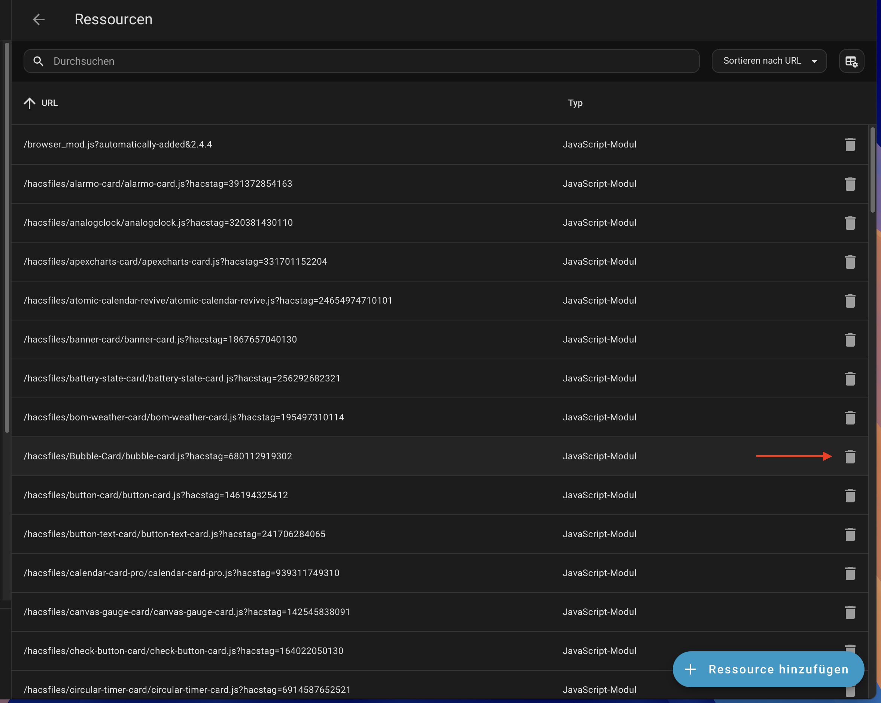881x703 pixels.
Task: Open the atomic-calendar-revive resource row
Action: click(208, 301)
